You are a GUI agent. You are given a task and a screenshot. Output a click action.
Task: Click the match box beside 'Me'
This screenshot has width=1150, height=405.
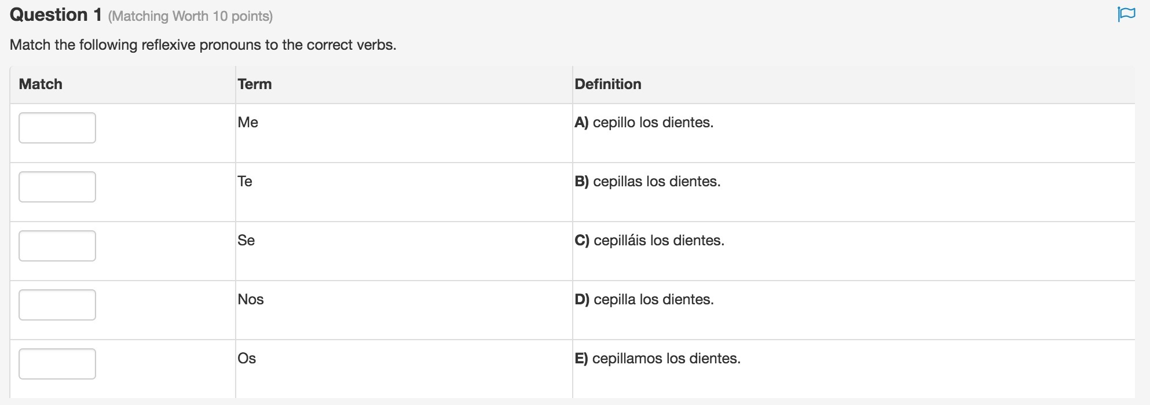click(x=57, y=128)
